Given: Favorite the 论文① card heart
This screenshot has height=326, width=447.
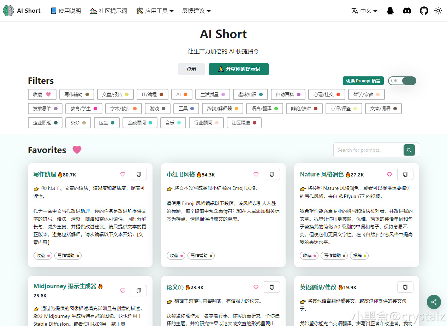Looking at the screenshot, I should (x=256, y=287).
